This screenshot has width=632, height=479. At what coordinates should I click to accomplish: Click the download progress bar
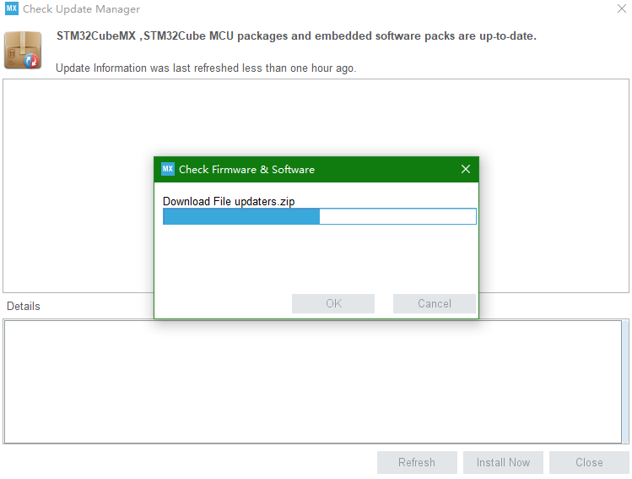(x=320, y=216)
